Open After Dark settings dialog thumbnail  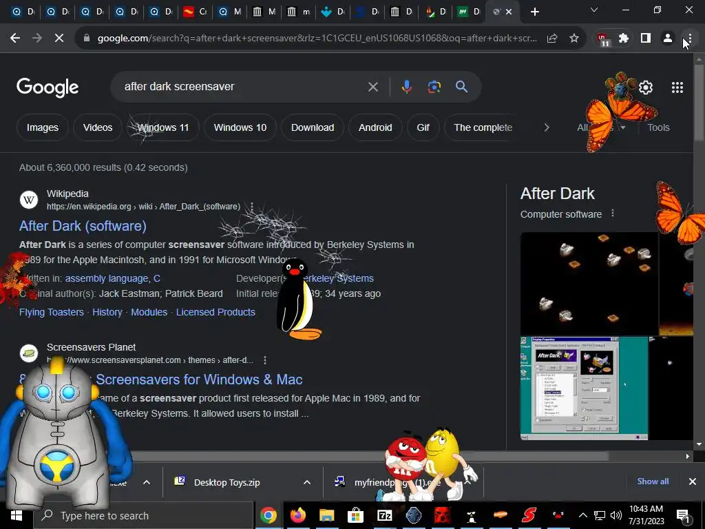pyautogui.click(x=584, y=388)
